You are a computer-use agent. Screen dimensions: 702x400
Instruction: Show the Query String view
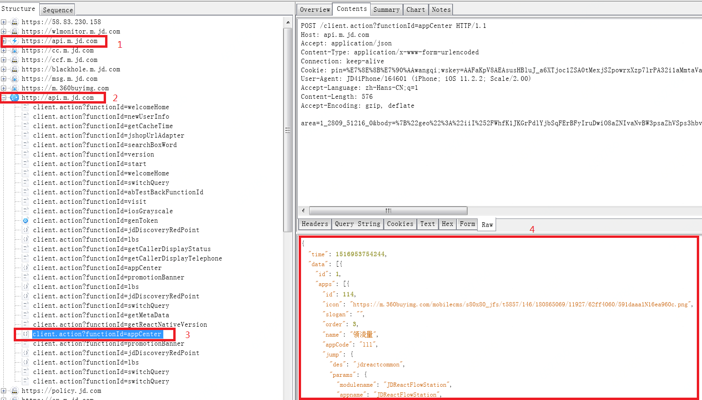[357, 224]
